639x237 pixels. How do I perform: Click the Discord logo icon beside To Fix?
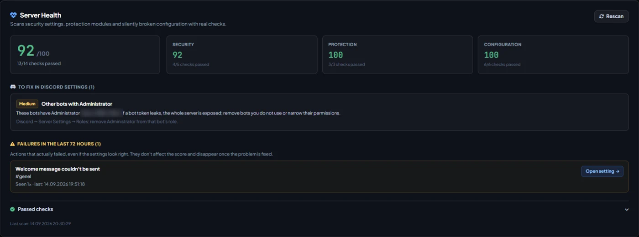coord(13,87)
